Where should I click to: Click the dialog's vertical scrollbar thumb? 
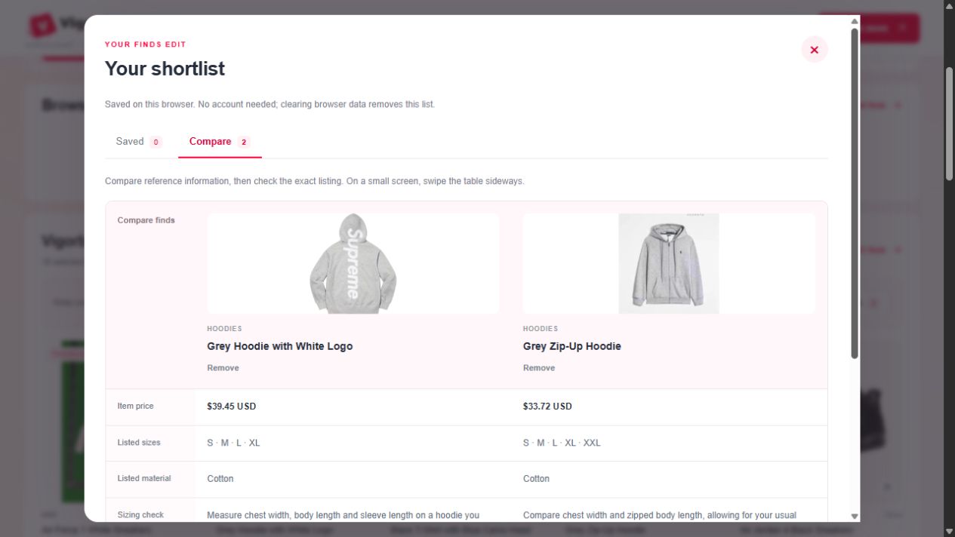point(855,193)
